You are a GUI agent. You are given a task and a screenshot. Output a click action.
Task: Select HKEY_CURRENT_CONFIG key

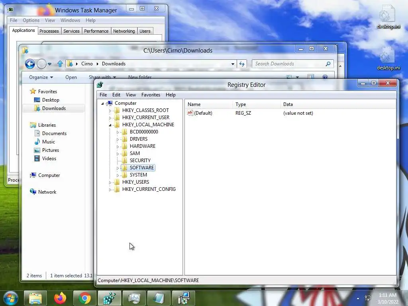(x=149, y=189)
